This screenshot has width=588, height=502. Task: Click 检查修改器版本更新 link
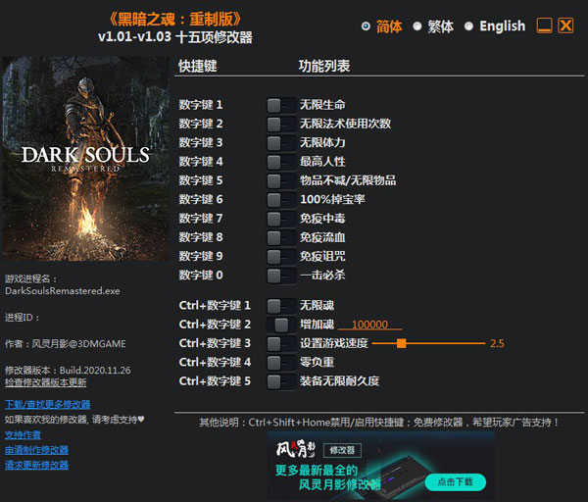pos(46,382)
